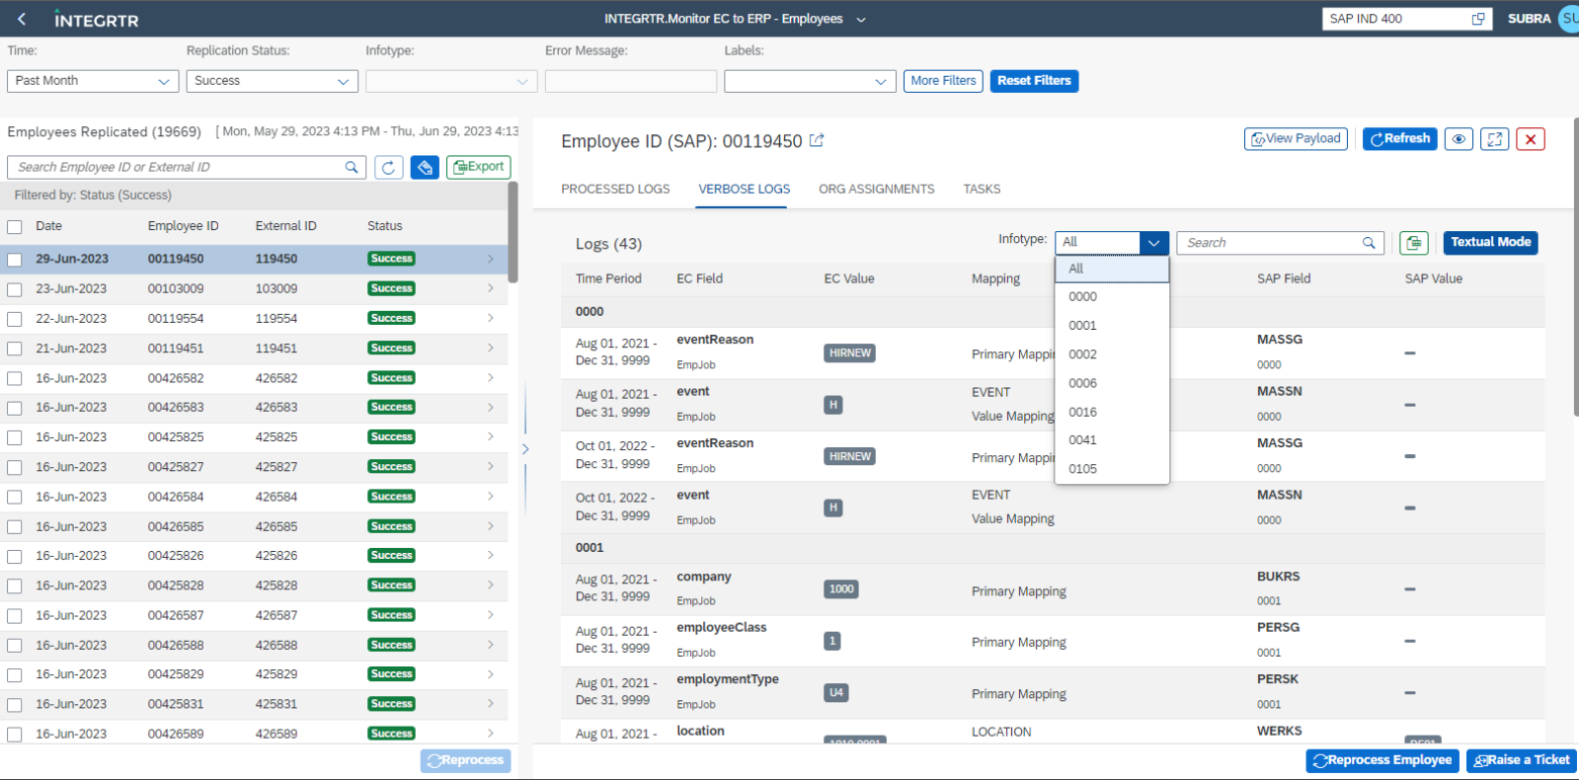Open the top Infotype filter dropdown

point(451,81)
